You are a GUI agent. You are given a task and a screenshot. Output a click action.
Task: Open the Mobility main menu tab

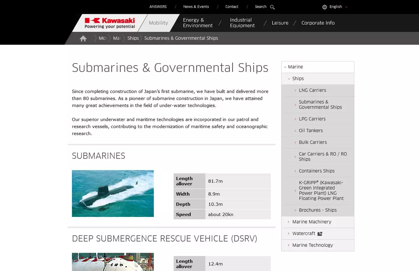(158, 23)
